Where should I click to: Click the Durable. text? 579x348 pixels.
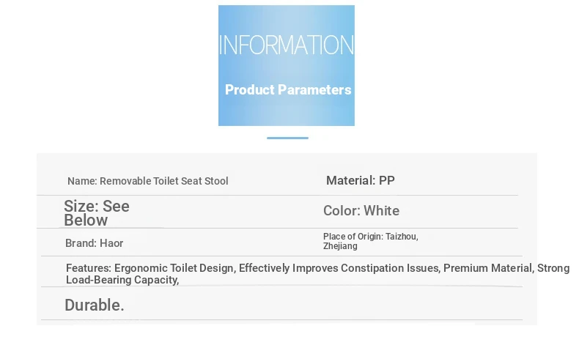pos(95,306)
